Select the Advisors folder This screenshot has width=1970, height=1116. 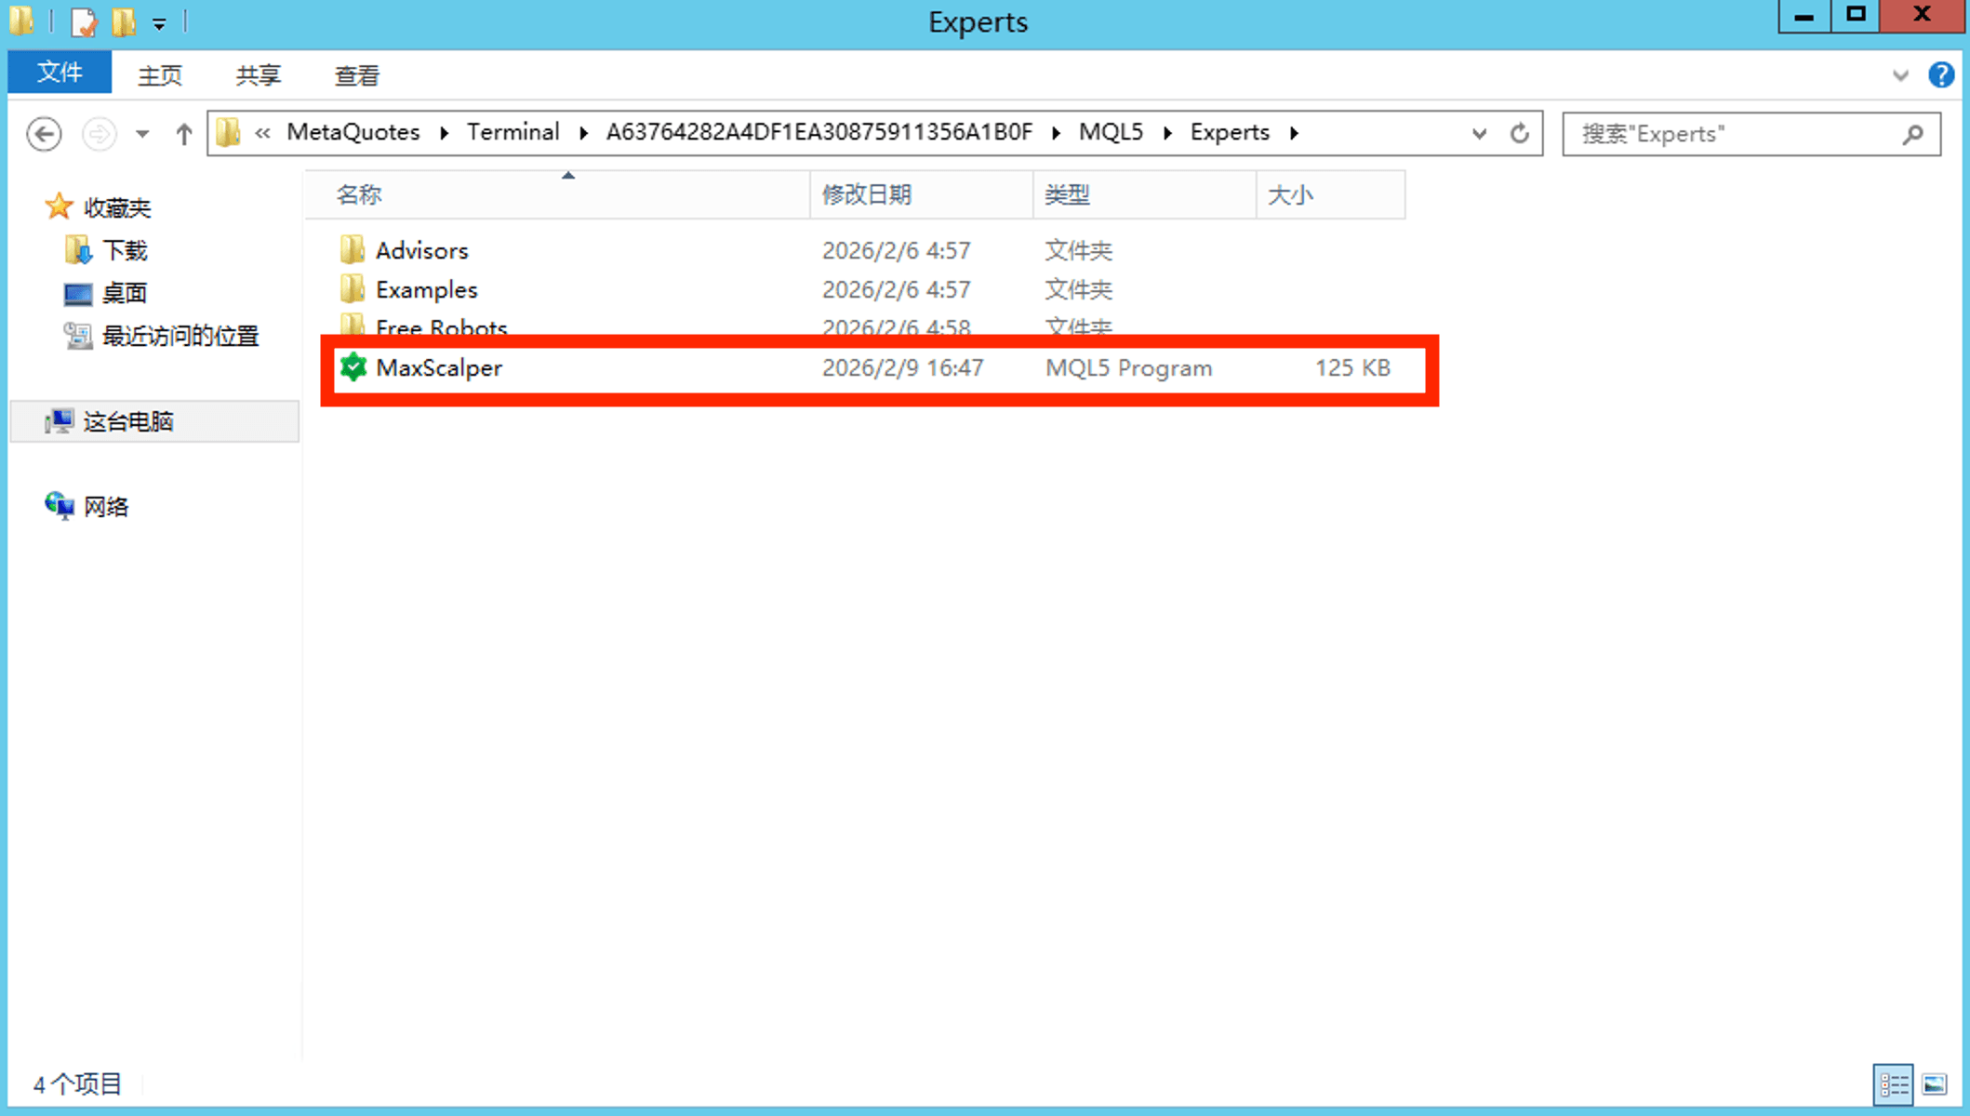(x=421, y=250)
